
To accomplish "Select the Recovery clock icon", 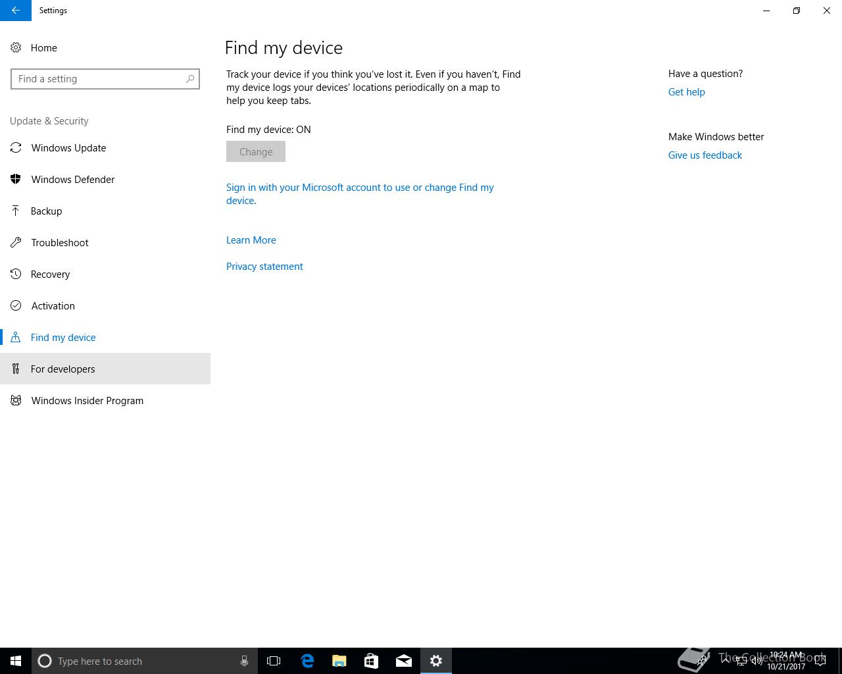I will pos(16,274).
